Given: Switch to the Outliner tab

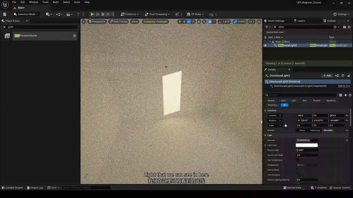Looking at the screenshot, I should [329, 21].
